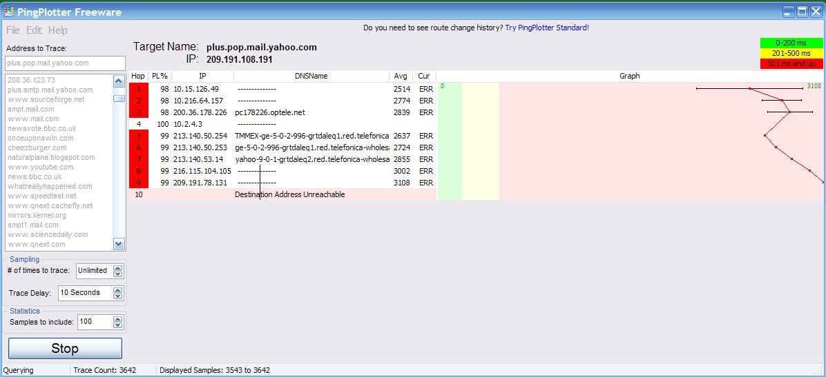
Task: Click the Stop button
Action: coord(65,348)
